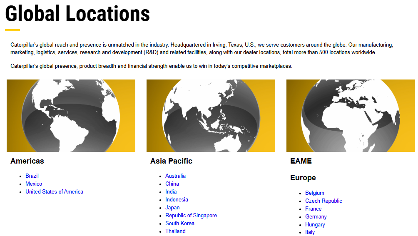Click the Global Locations page title

point(77,14)
